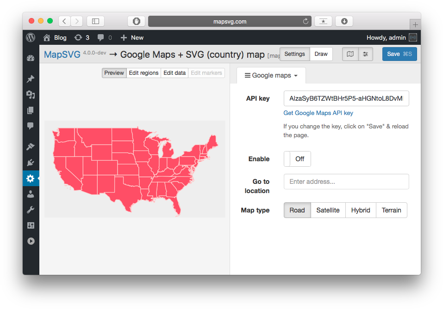The width and height of the screenshot is (443, 309).
Task: Save the map settings
Action: tap(399, 54)
